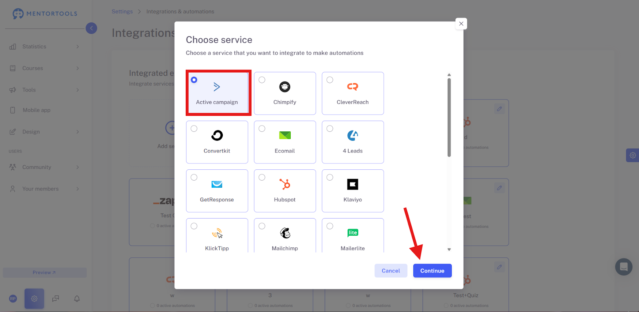Select the Chimpify radio button

[x=262, y=80]
